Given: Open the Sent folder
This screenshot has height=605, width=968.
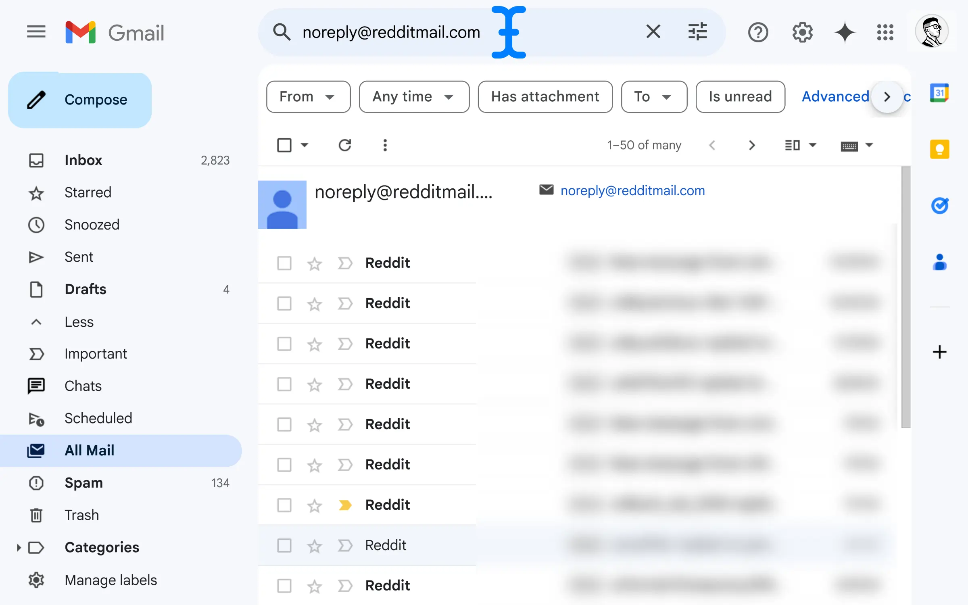Looking at the screenshot, I should tap(121, 257).
